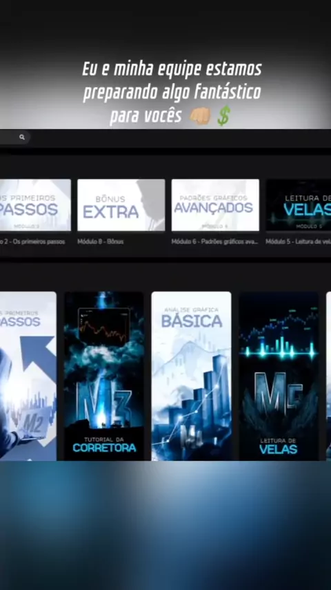
Task: Click the magnifier search icon
Action: (x=22, y=137)
